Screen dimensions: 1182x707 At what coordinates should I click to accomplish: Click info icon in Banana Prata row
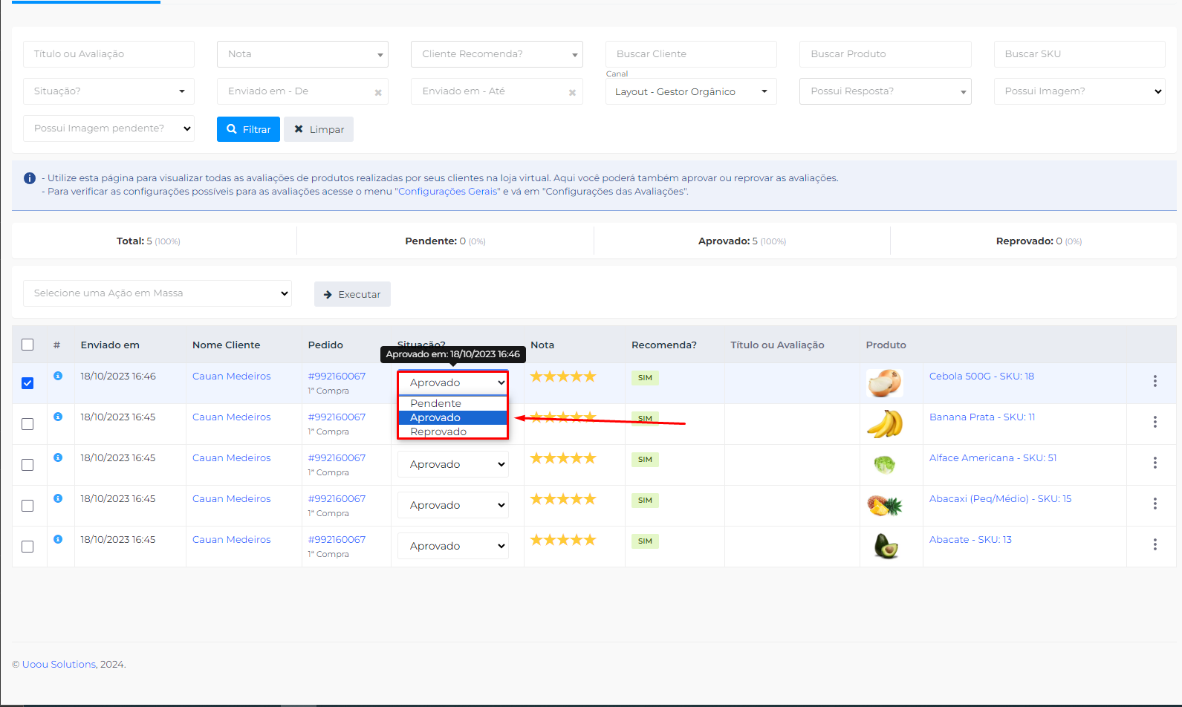pyautogui.click(x=58, y=417)
